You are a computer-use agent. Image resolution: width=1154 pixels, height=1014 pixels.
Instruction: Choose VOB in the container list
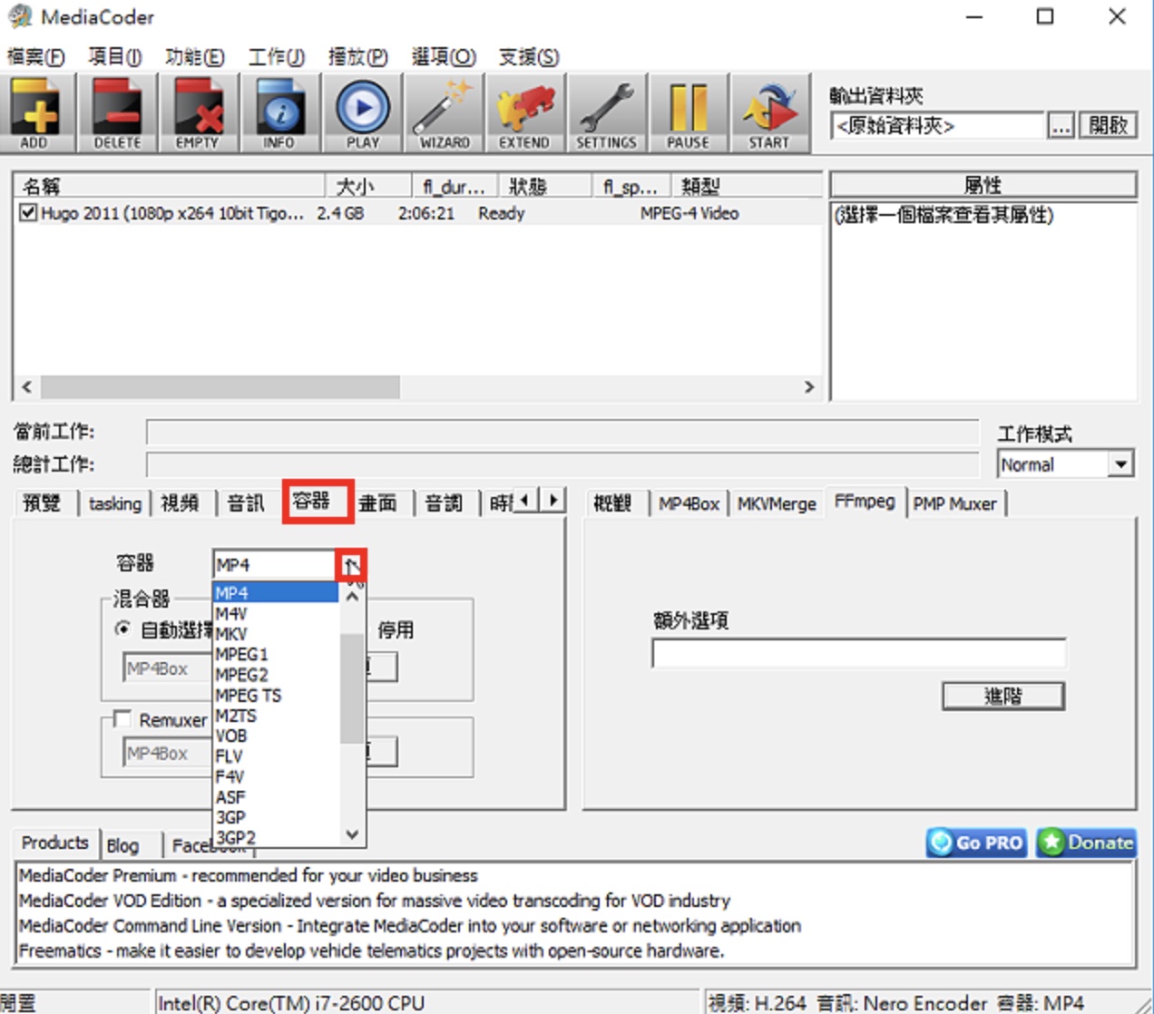[x=275, y=736]
